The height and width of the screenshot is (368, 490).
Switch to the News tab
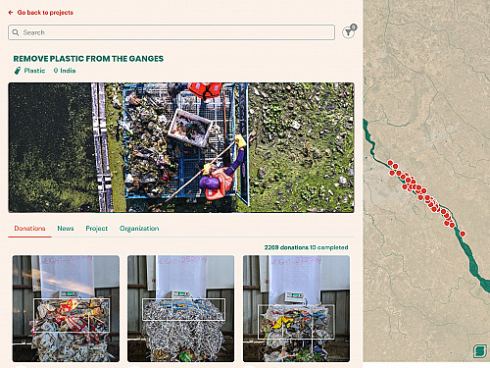[66, 229]
